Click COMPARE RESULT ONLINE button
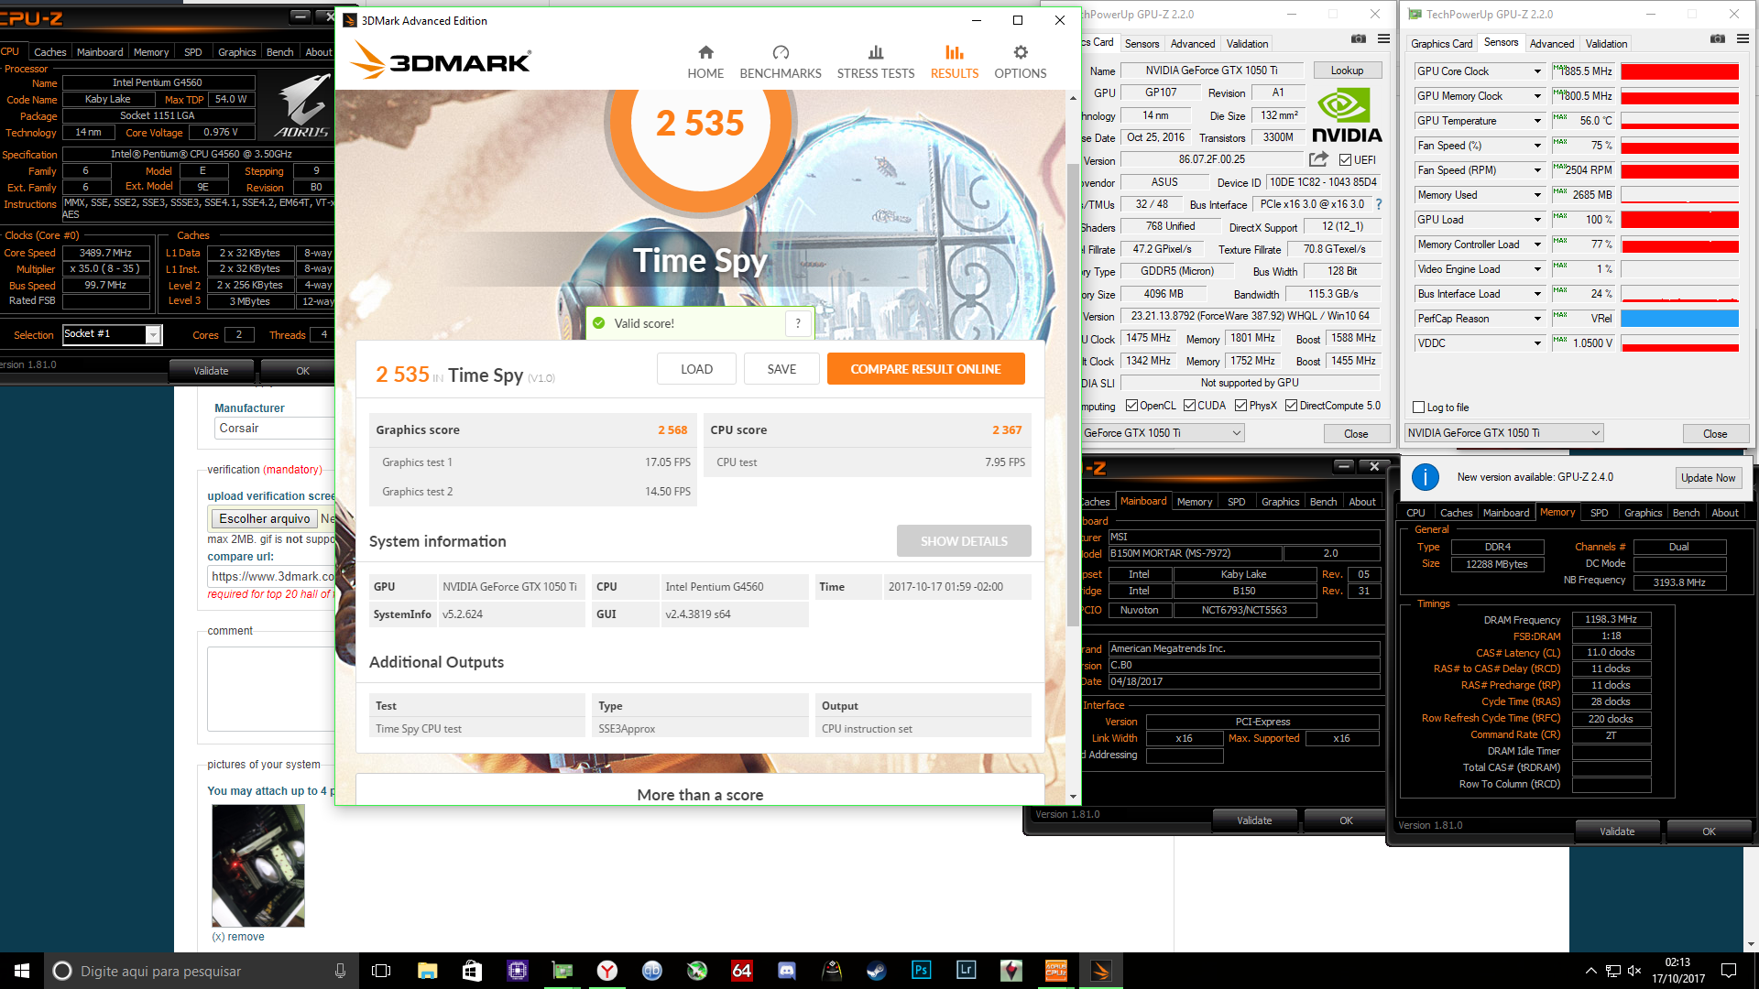The image size is (1759, 989). (x=925, y=369)
